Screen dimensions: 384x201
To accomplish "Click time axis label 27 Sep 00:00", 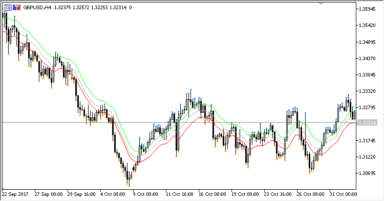I will pos(49,194).
